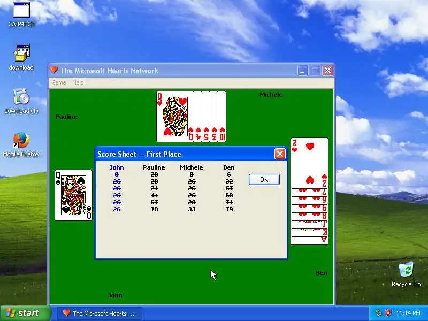
Task: Click the Ben column header in score sheet
Action: point(229,167)
